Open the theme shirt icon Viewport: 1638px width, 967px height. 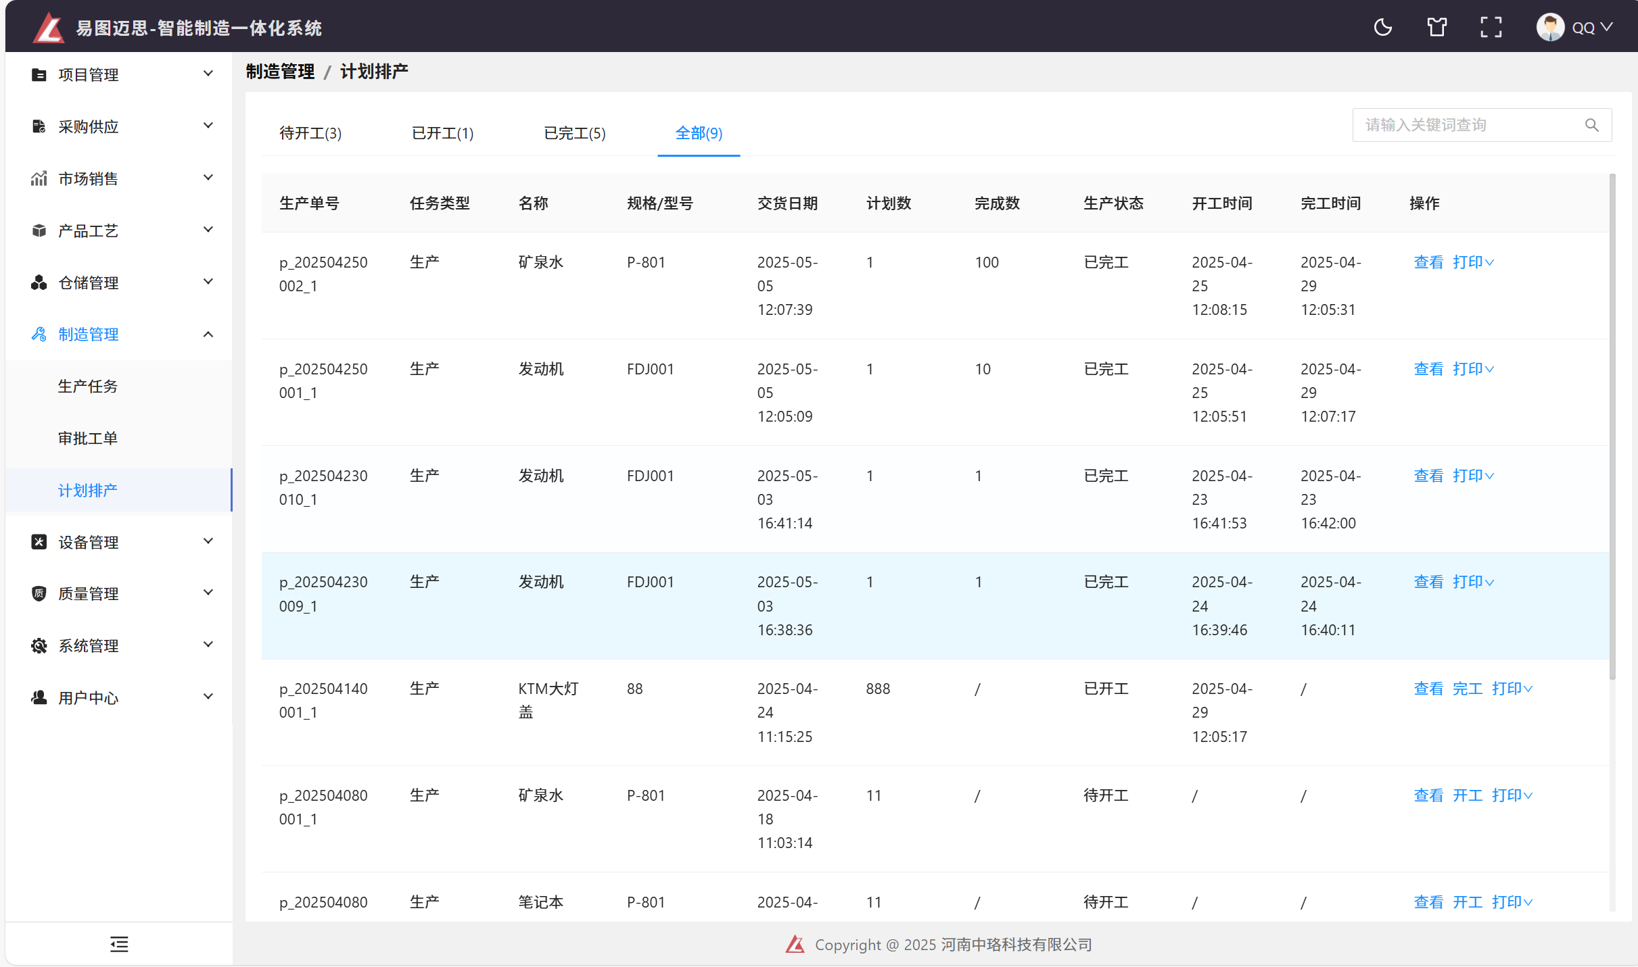(1437, 28)
